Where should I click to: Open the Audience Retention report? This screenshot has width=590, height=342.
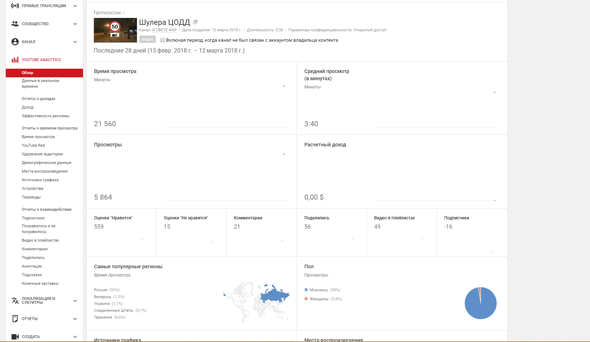coord(42,154)
